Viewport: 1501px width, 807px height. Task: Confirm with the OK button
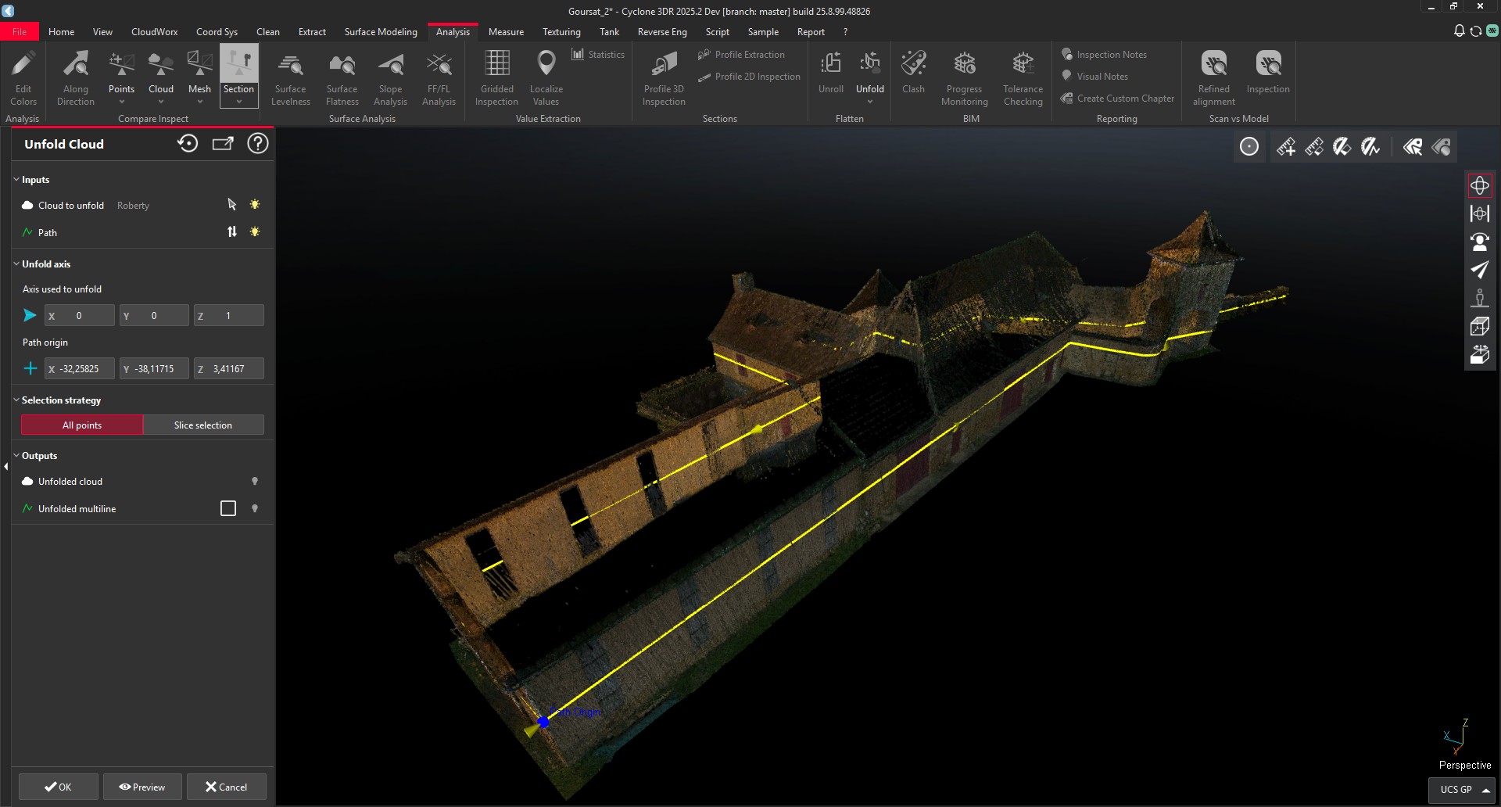(59, 787)
